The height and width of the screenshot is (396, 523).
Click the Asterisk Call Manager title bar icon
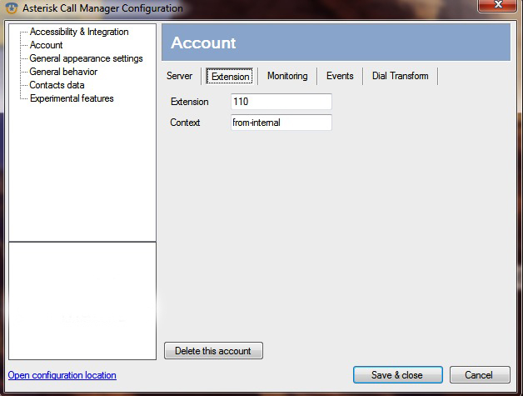(12, 8)
